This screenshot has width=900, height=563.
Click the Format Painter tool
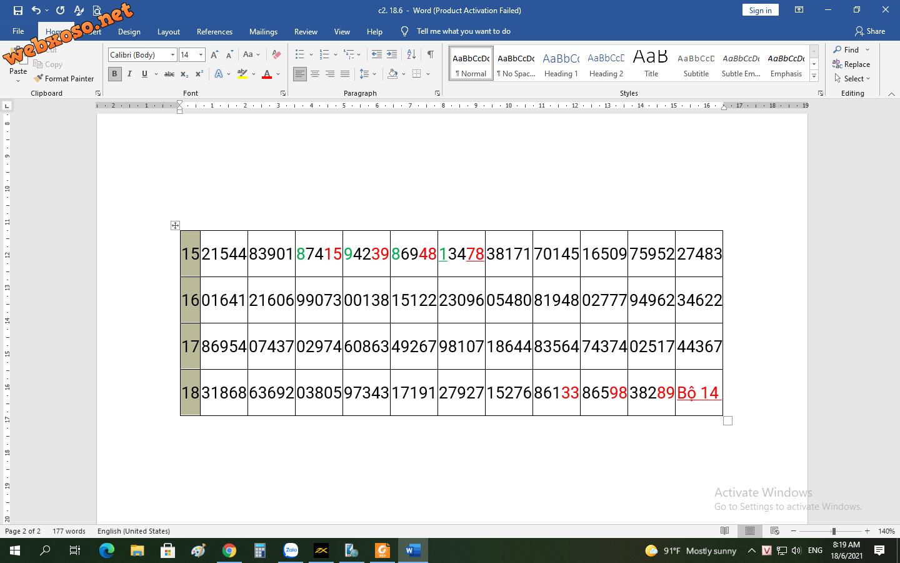(64, 79)
